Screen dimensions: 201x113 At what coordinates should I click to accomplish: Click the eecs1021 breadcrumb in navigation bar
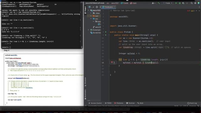[x=115, y=3]
